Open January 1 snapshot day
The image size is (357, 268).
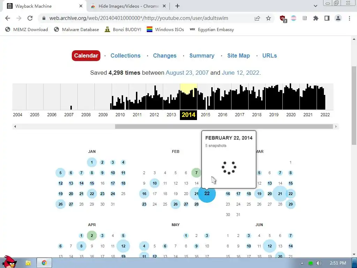(92, 162)
